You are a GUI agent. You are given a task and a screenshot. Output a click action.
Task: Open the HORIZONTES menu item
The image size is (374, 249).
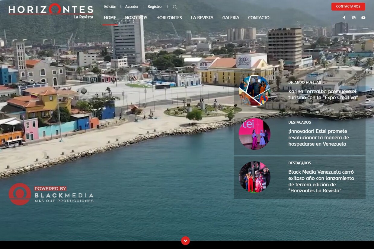click(169, 18)
